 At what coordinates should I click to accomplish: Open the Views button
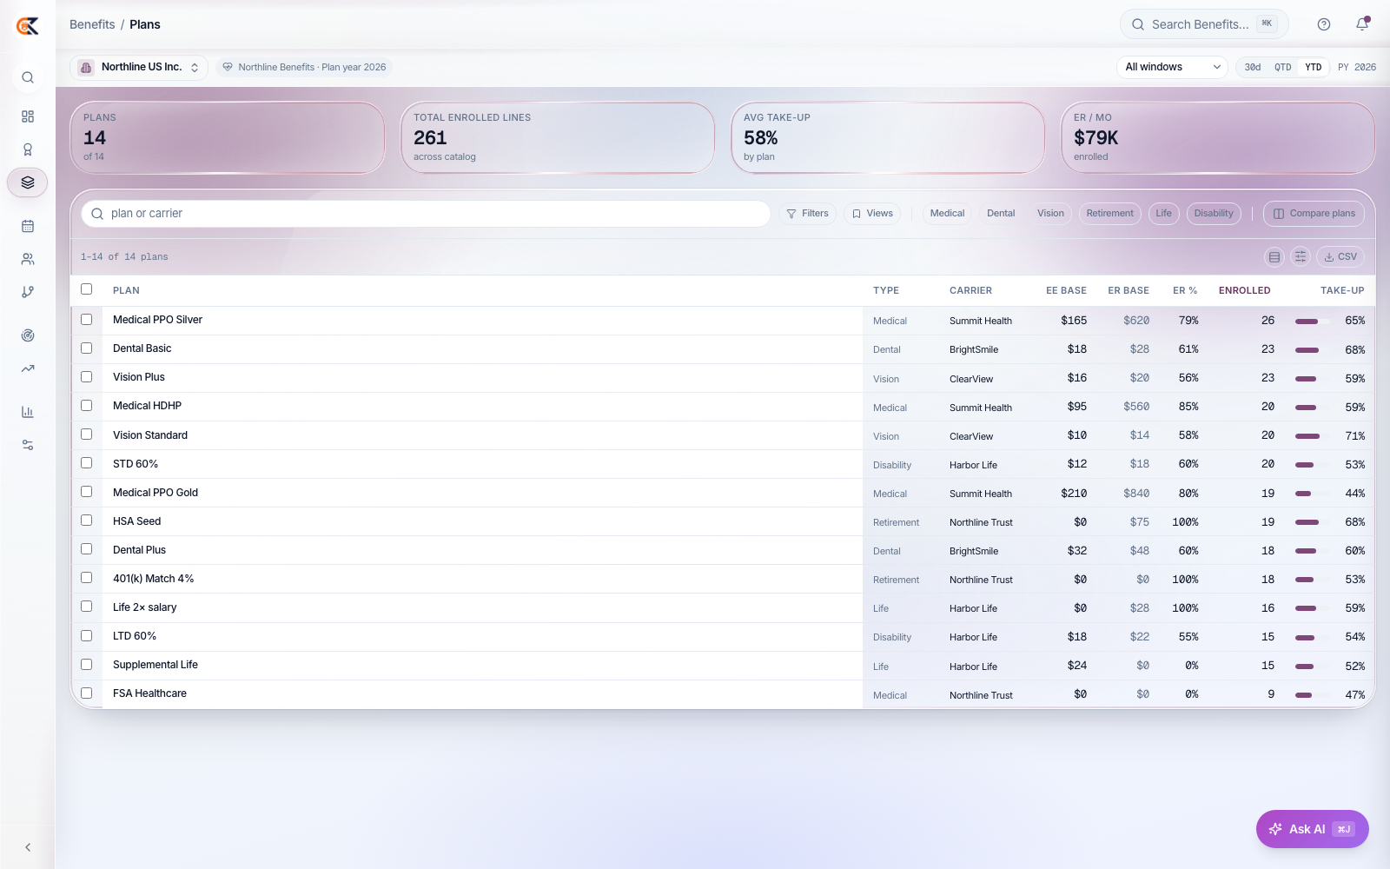point(872,214)
